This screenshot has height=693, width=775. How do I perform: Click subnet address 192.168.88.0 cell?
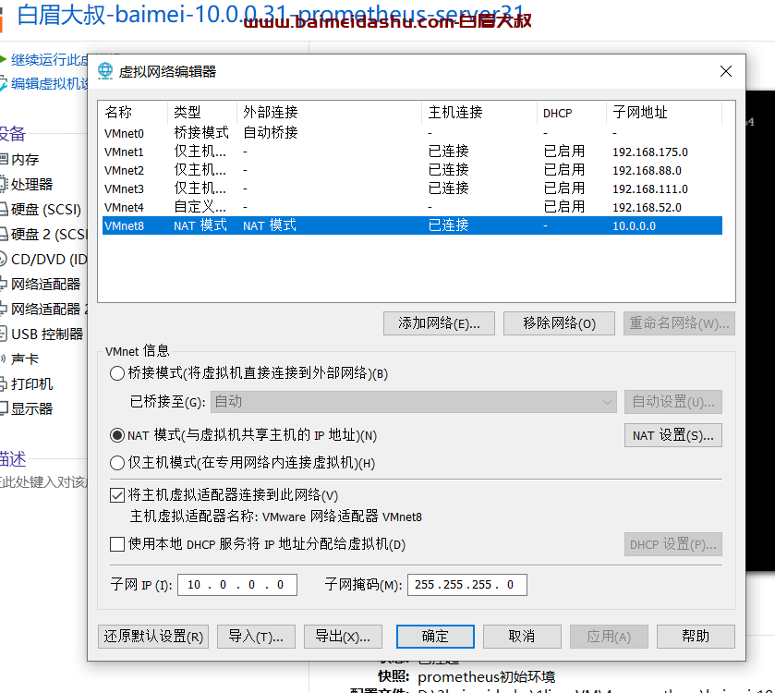pos(647,170)
